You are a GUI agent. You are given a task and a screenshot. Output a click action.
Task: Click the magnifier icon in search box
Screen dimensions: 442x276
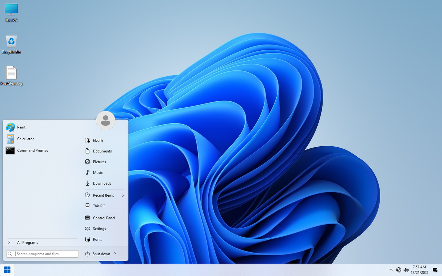10,254
